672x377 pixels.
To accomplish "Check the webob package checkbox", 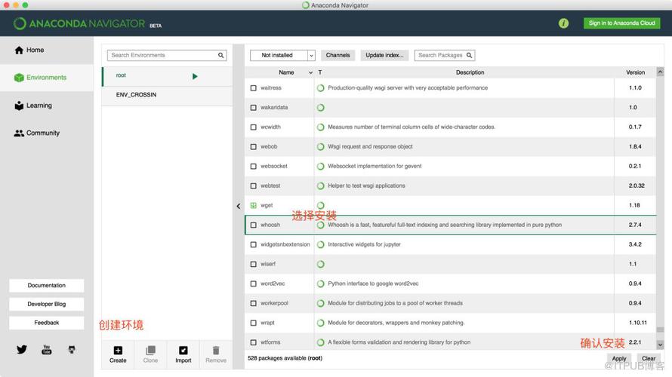I will [253, 147].
